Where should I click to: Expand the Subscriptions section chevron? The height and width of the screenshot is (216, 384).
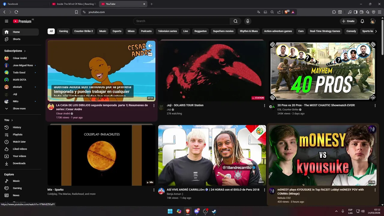[25, 51]
